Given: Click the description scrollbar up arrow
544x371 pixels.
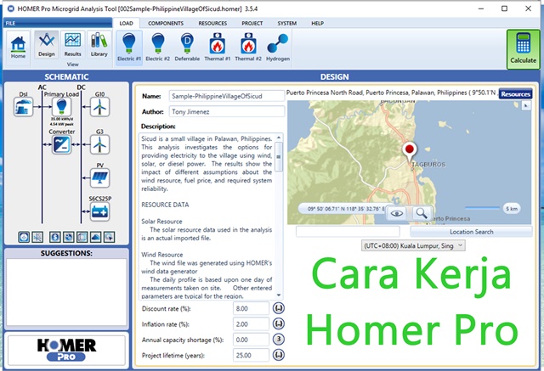Looking at the screenshot, I should [279, 138].
